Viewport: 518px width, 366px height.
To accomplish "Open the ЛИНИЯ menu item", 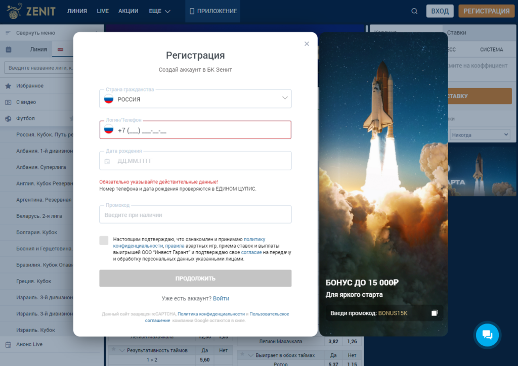I will 77,11.
